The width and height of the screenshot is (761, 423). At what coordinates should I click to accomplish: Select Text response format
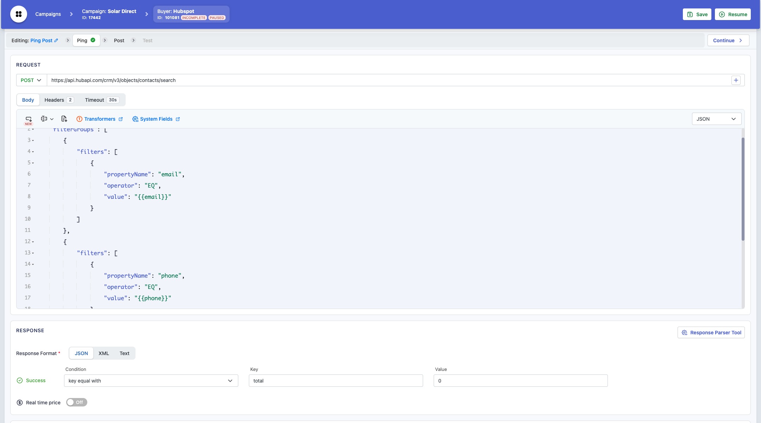(124, 353)
